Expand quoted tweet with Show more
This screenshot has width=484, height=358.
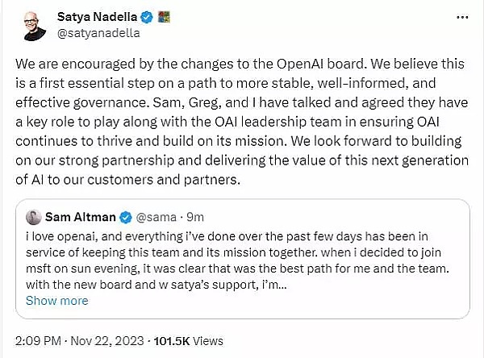point(57,301)
